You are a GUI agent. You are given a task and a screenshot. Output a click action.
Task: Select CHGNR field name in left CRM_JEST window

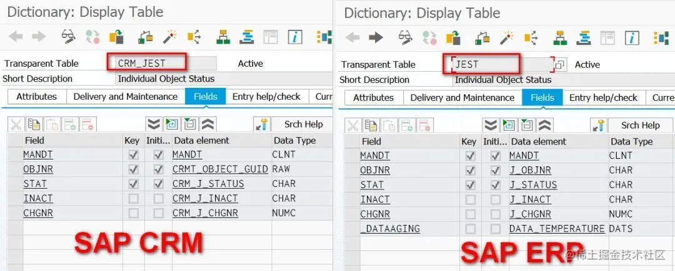pos(38,213)
